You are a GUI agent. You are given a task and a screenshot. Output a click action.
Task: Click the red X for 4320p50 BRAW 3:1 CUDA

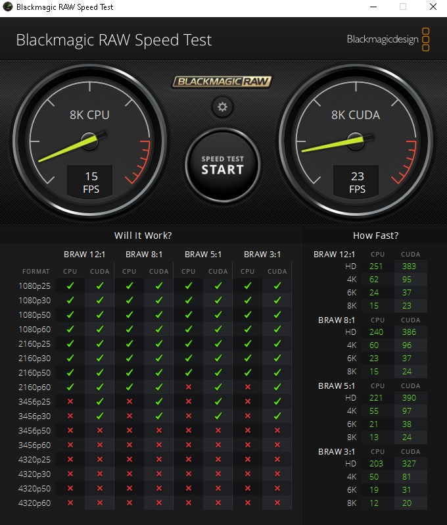(x=277, y=488)
